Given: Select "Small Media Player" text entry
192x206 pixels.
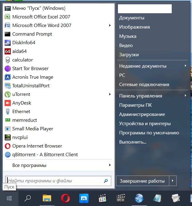Looking at the screenshot, I should pos(33,129).
